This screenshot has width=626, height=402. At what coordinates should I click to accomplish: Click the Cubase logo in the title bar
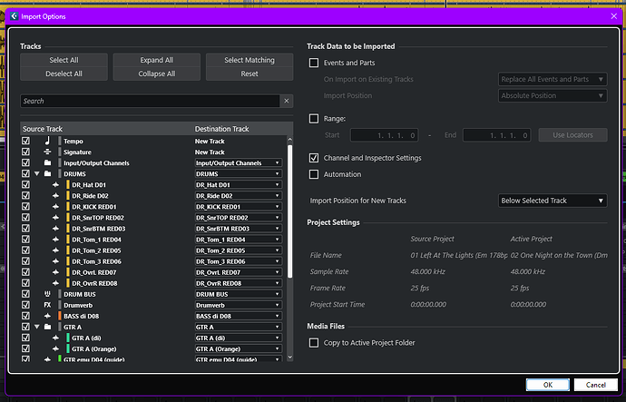pyautogui.click(x=14, y=16)
